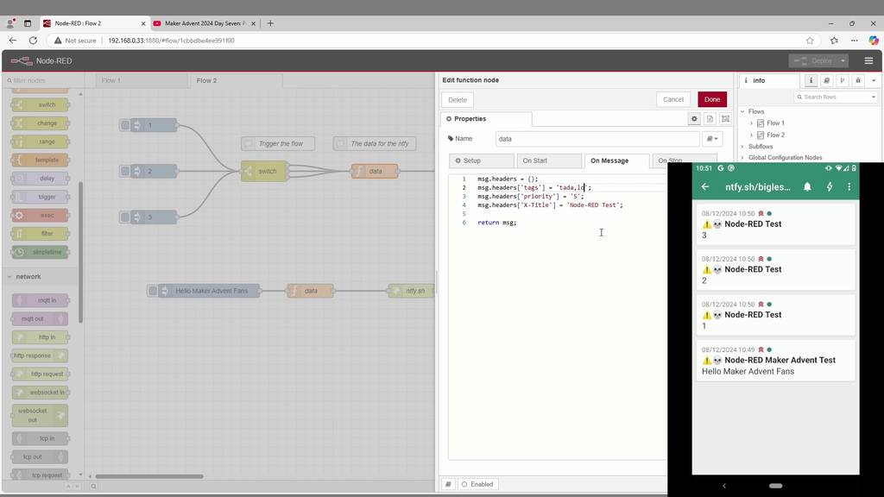Click the search icon below the canvas
Image resolution: width=884 pixels, height=497 pixels.
coord(93,487)
